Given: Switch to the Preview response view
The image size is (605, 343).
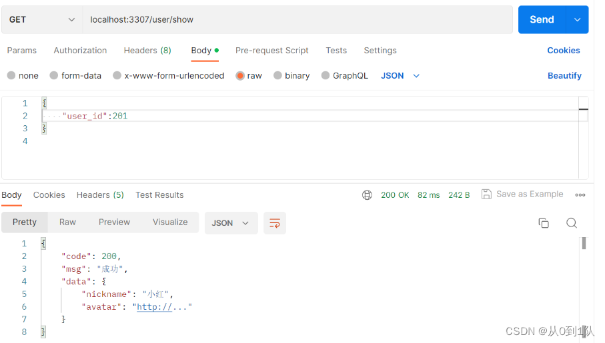Looking at the screenshot, I should point(114,222).
